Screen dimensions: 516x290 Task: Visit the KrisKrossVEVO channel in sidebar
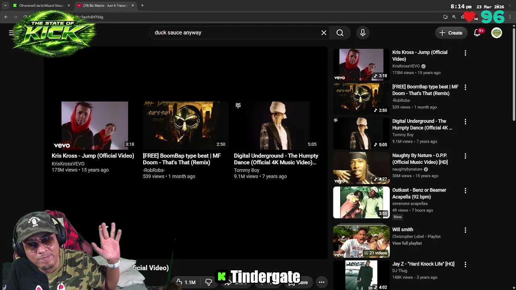coord(406,66)
